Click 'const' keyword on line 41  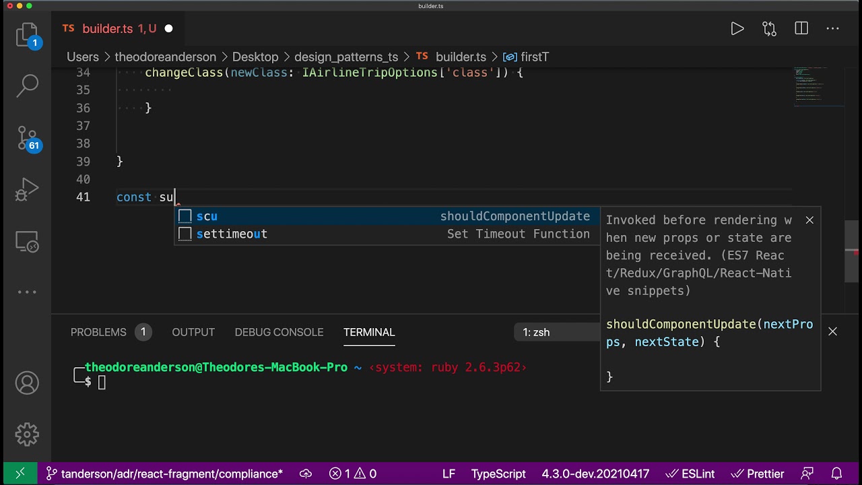click(134, 197)
